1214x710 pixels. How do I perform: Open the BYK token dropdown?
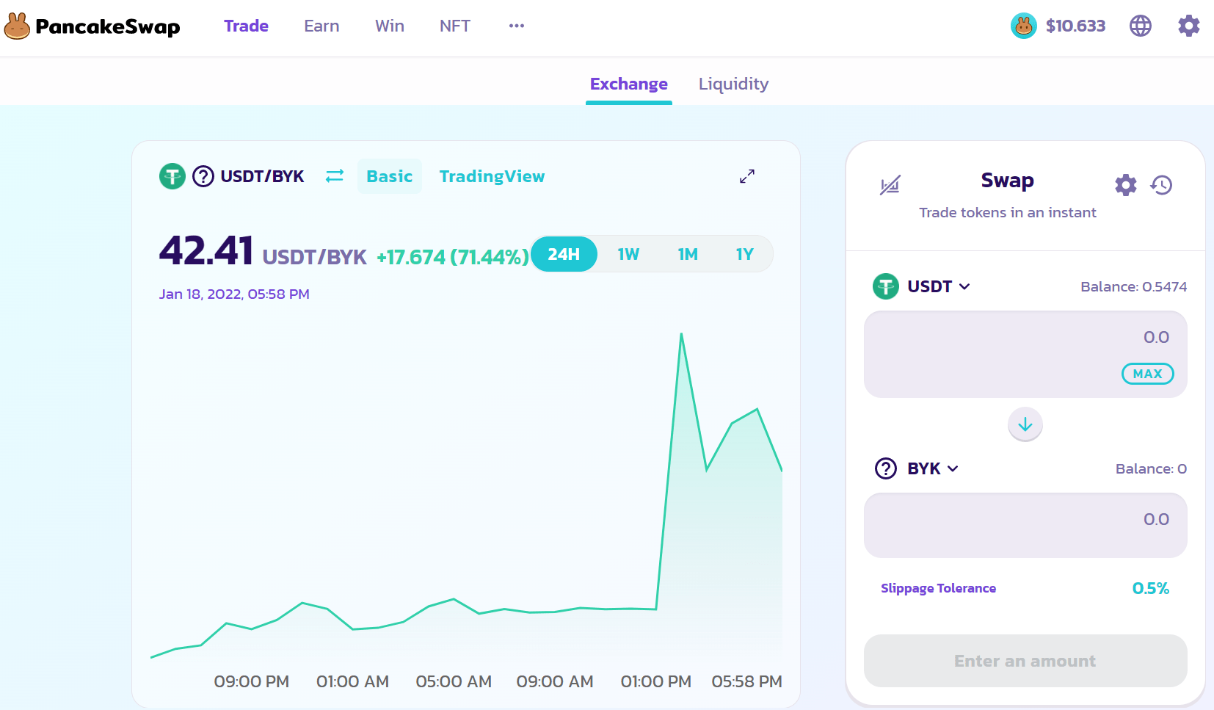[916, 468]
